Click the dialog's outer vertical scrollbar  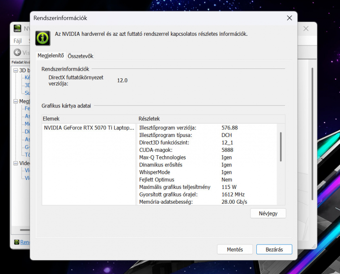312,134
